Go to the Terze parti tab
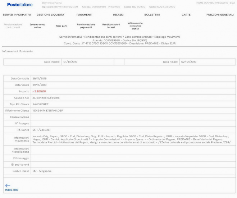Viewport: 237px width, 198px height. (61, 26)
